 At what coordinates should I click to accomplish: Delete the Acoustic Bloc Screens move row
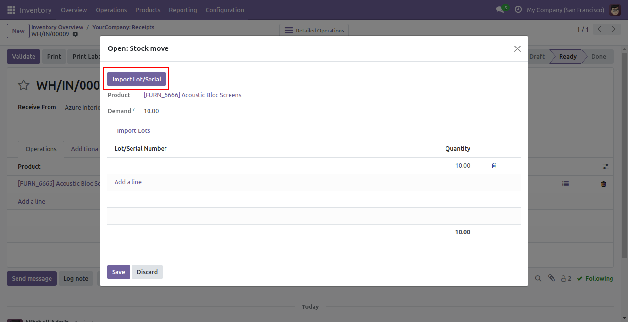click(604, 184)
